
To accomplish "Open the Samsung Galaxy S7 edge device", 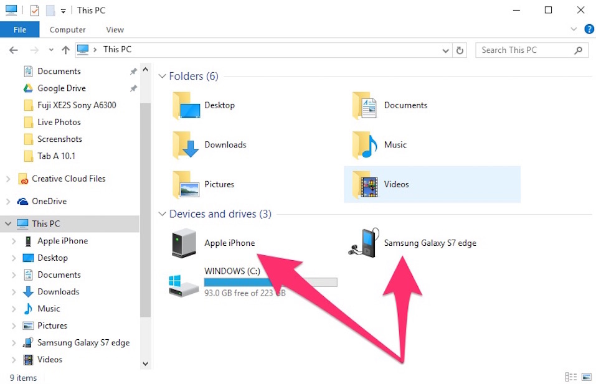I will click(x=412, y=243).
